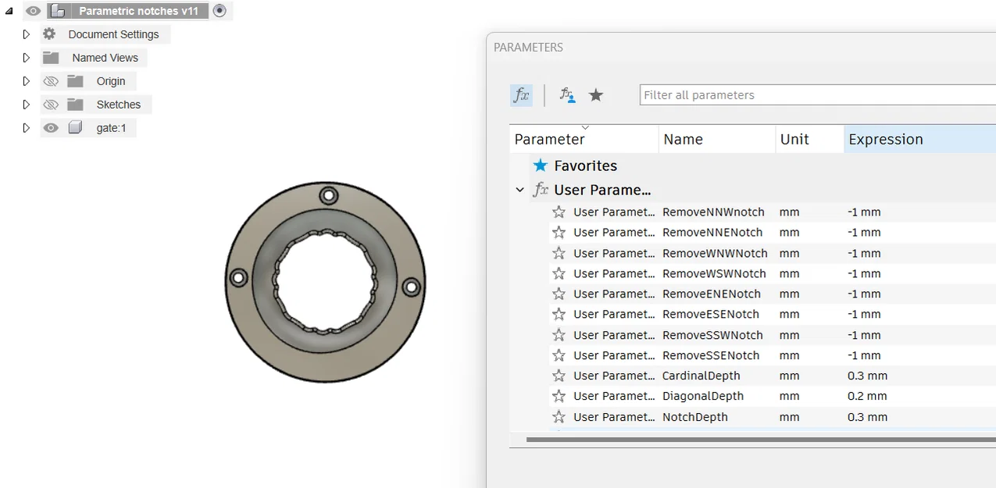Favorite the RemoveSSENotch parameter star
Image resolution: width=996 pixels, height=488 pixels.
[x=559, y=355]
